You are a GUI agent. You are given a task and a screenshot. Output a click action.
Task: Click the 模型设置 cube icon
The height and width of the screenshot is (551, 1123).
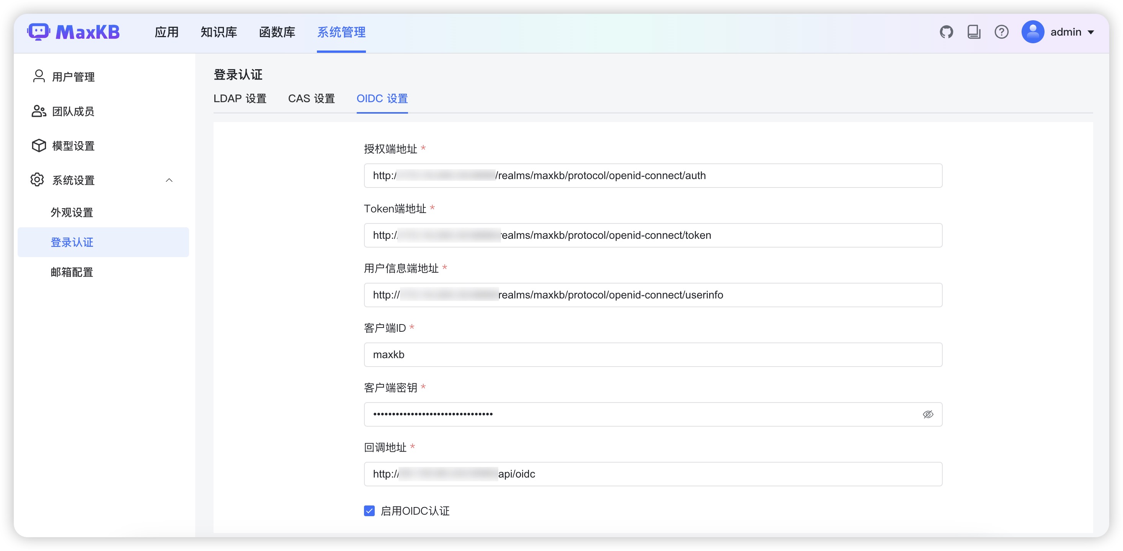(x=39, y=146)
